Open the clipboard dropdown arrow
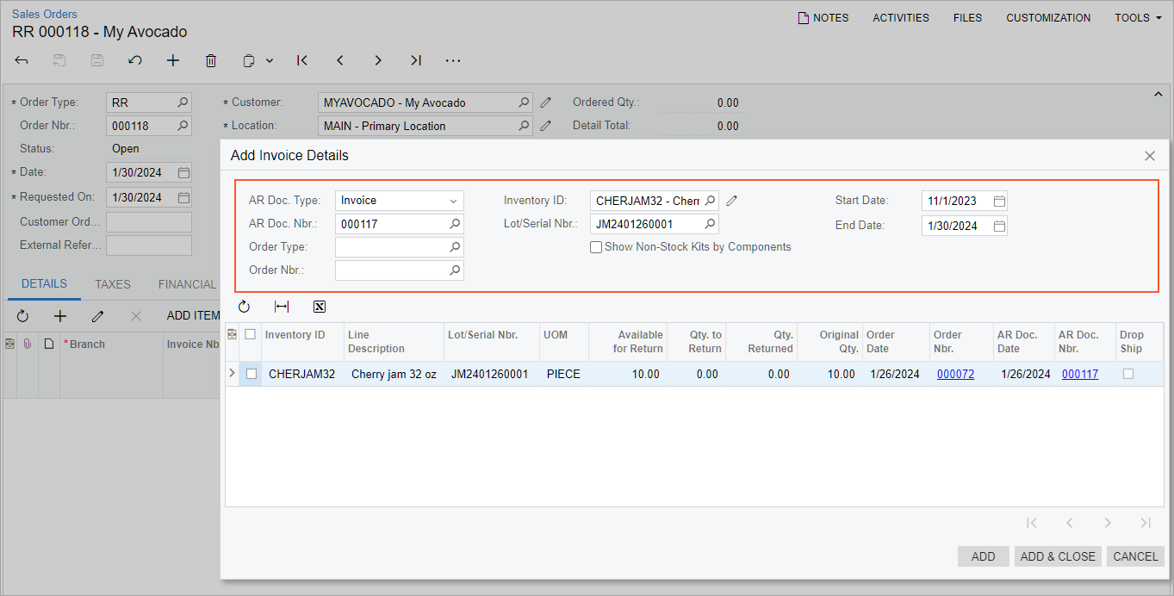The width and height of the screenshot is (1174, 596). click(x=270, y=60)
